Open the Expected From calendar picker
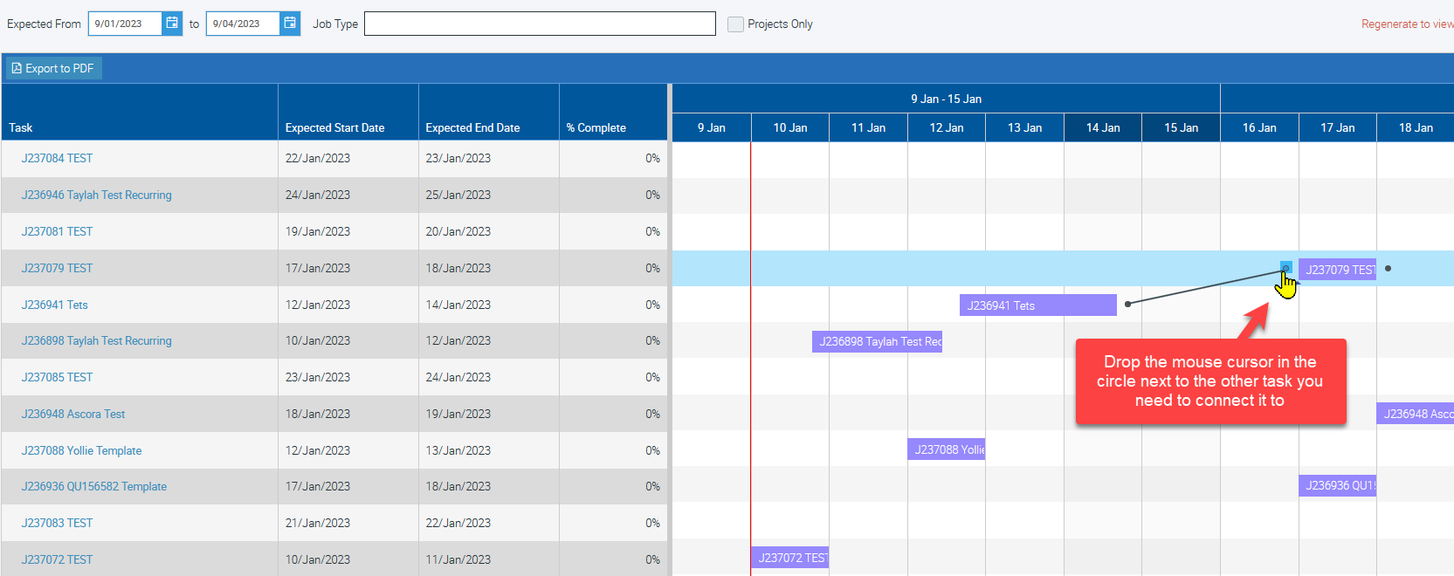 pos(172,24)
